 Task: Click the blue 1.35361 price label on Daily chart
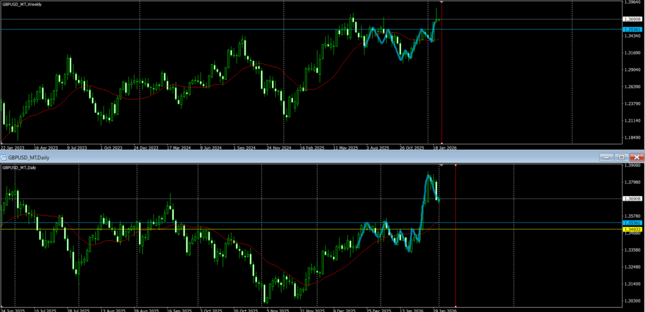point(632,223)
